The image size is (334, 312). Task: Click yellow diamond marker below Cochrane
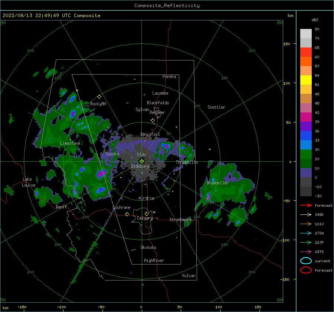(127, 214)
